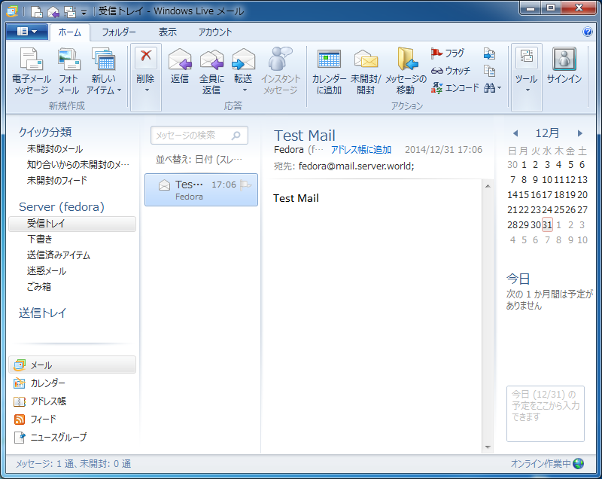Open エンコード encoding options
The width and height of the screenshot is (602, 479).
(x=455, y=88)
